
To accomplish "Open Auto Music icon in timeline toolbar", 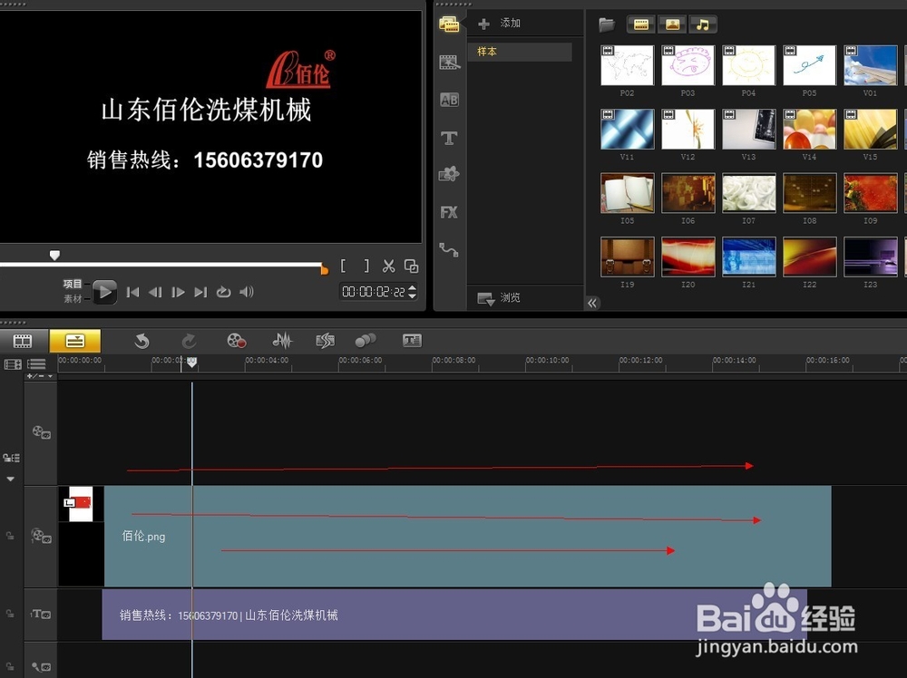I will [x=325, y=341].
